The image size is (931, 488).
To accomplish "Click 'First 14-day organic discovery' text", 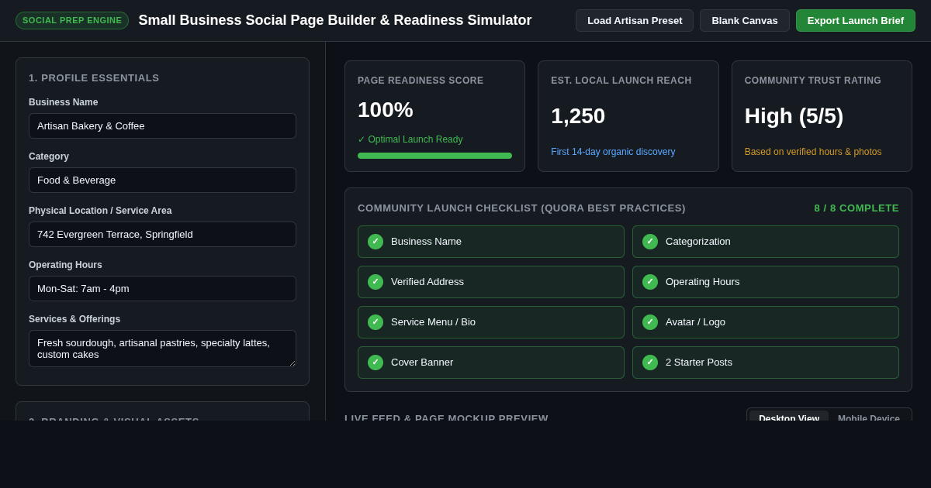I will tap(613, 152).
